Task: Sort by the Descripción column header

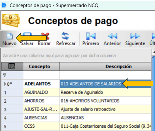Action: 105,66
